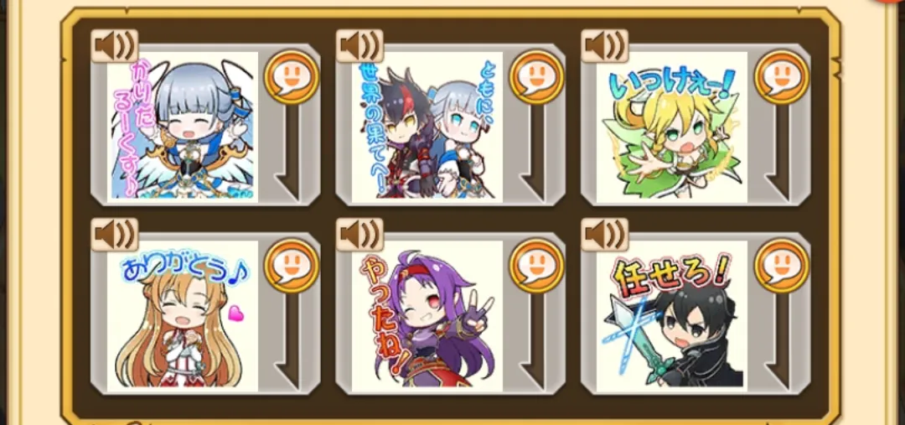
Task: Play sound for かりたるーくす angel stamp
Action: click(114, 45)
